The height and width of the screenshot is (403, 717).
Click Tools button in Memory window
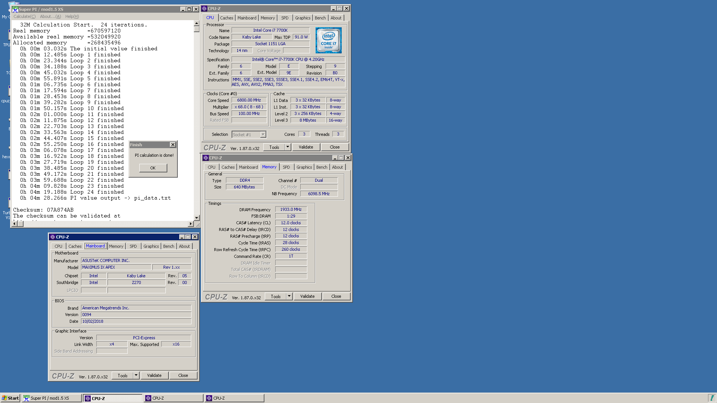pyautogui.click(x=276, y=296)
